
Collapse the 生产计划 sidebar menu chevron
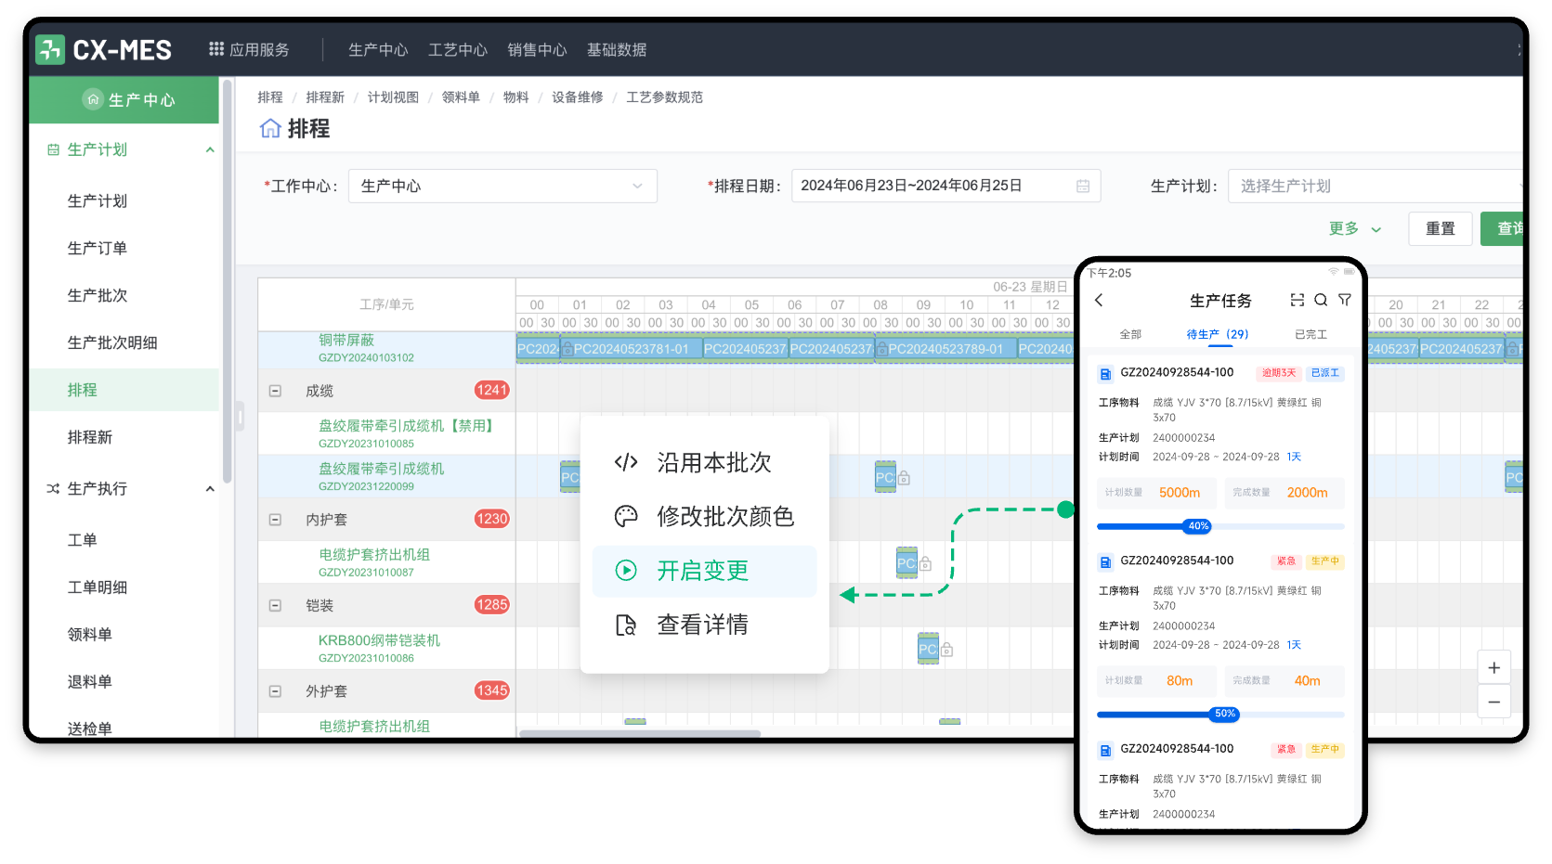210,149
